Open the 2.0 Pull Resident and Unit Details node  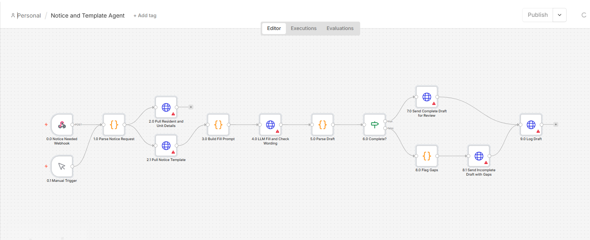tap(166, 107)
